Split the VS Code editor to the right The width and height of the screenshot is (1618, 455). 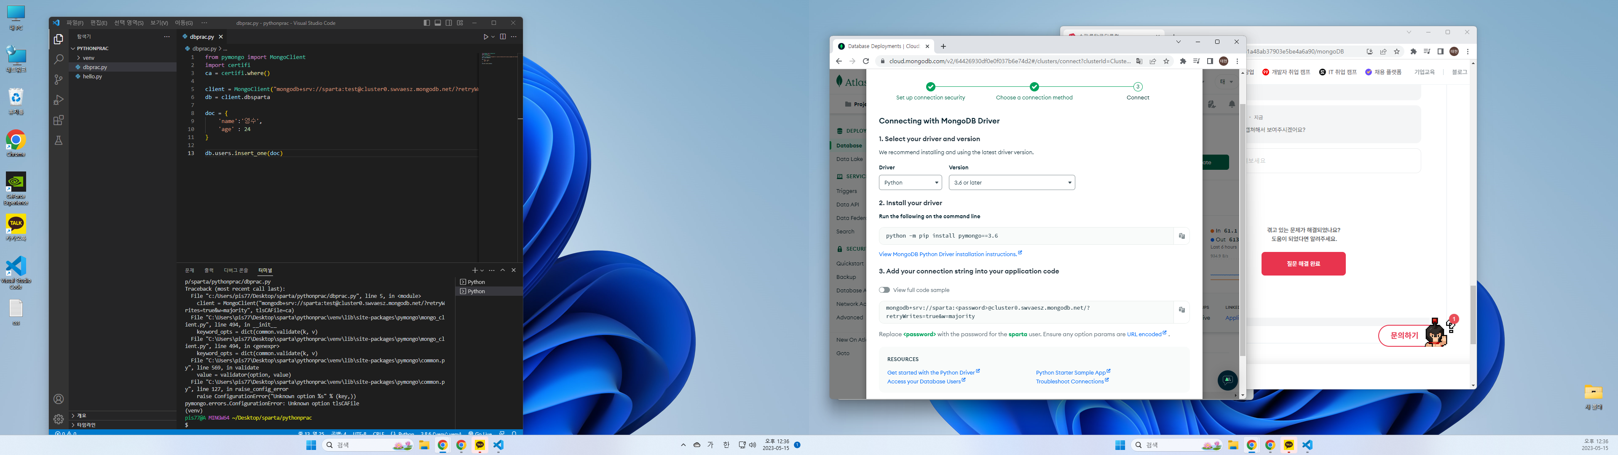pyautogui.click(x=503, y=37)
